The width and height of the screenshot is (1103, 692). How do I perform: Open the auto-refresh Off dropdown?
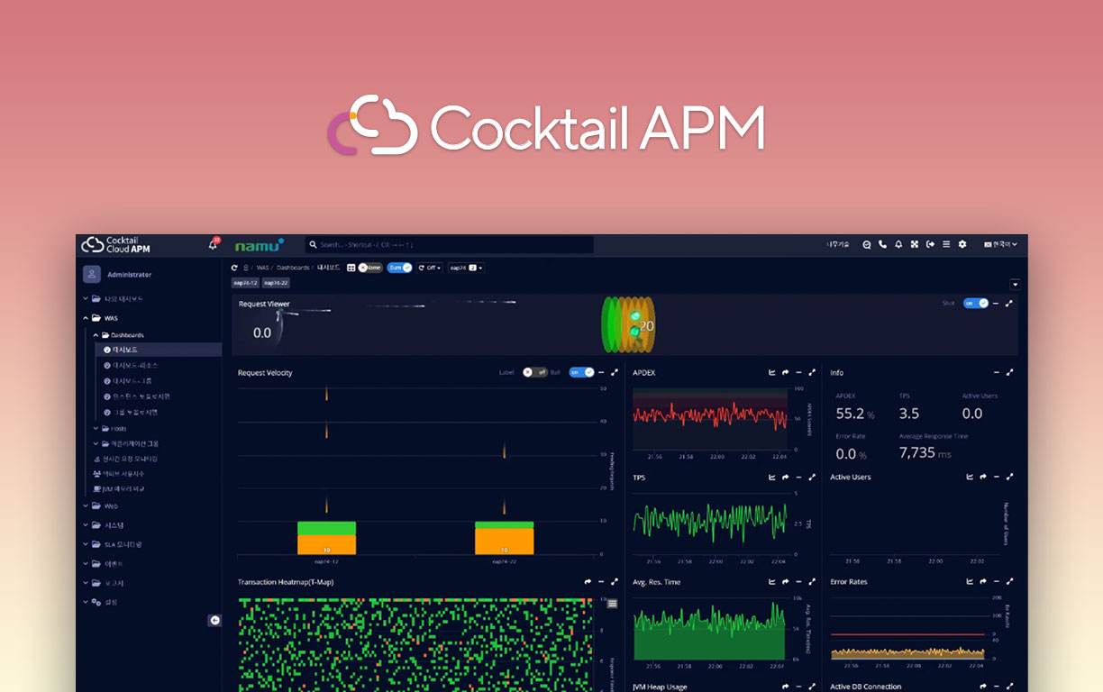(x=430, y=268)
